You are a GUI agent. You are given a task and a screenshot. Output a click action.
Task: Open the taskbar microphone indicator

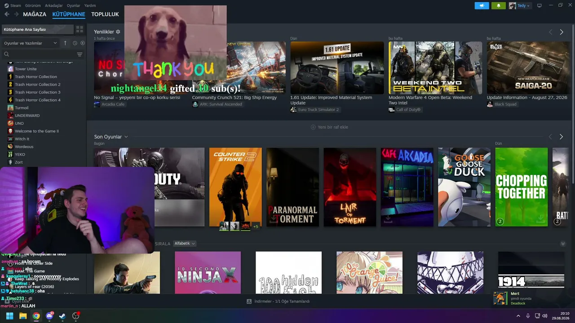coord(528,316)
